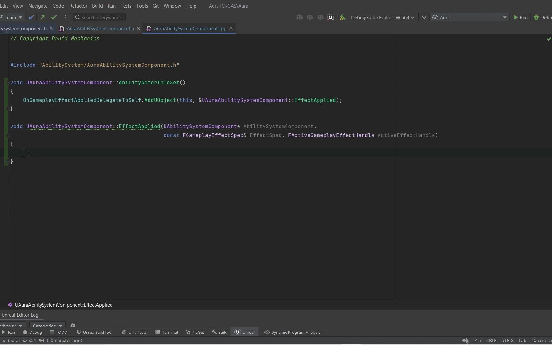Click the EffectApplied function name in definition
Image resolution: width=552 pixels, height=345 pixels.
coord(139,126)
